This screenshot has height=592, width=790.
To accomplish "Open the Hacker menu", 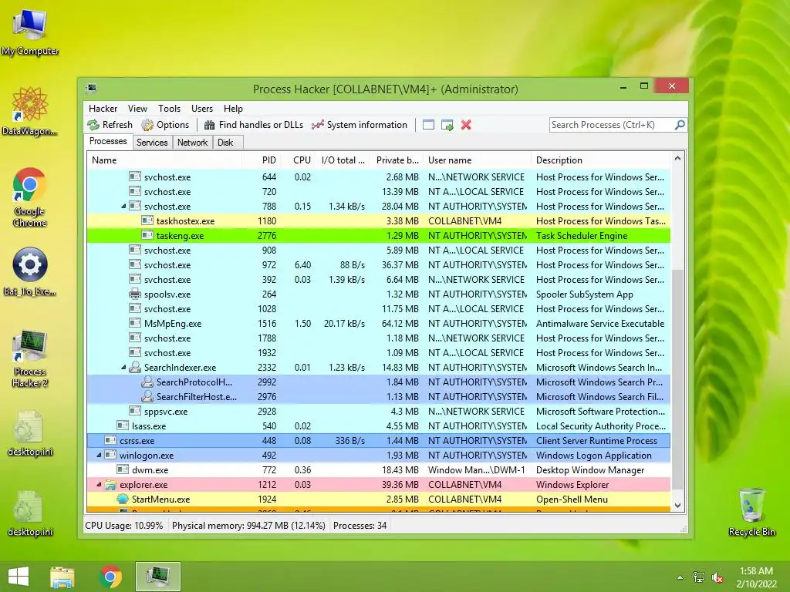I will [103, 108].
